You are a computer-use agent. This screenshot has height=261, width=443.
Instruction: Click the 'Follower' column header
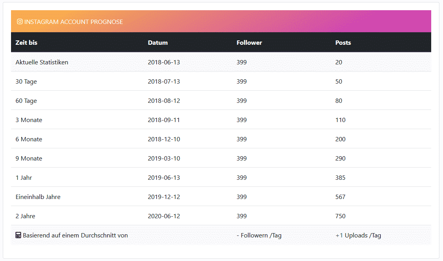(x=249, y=42)
